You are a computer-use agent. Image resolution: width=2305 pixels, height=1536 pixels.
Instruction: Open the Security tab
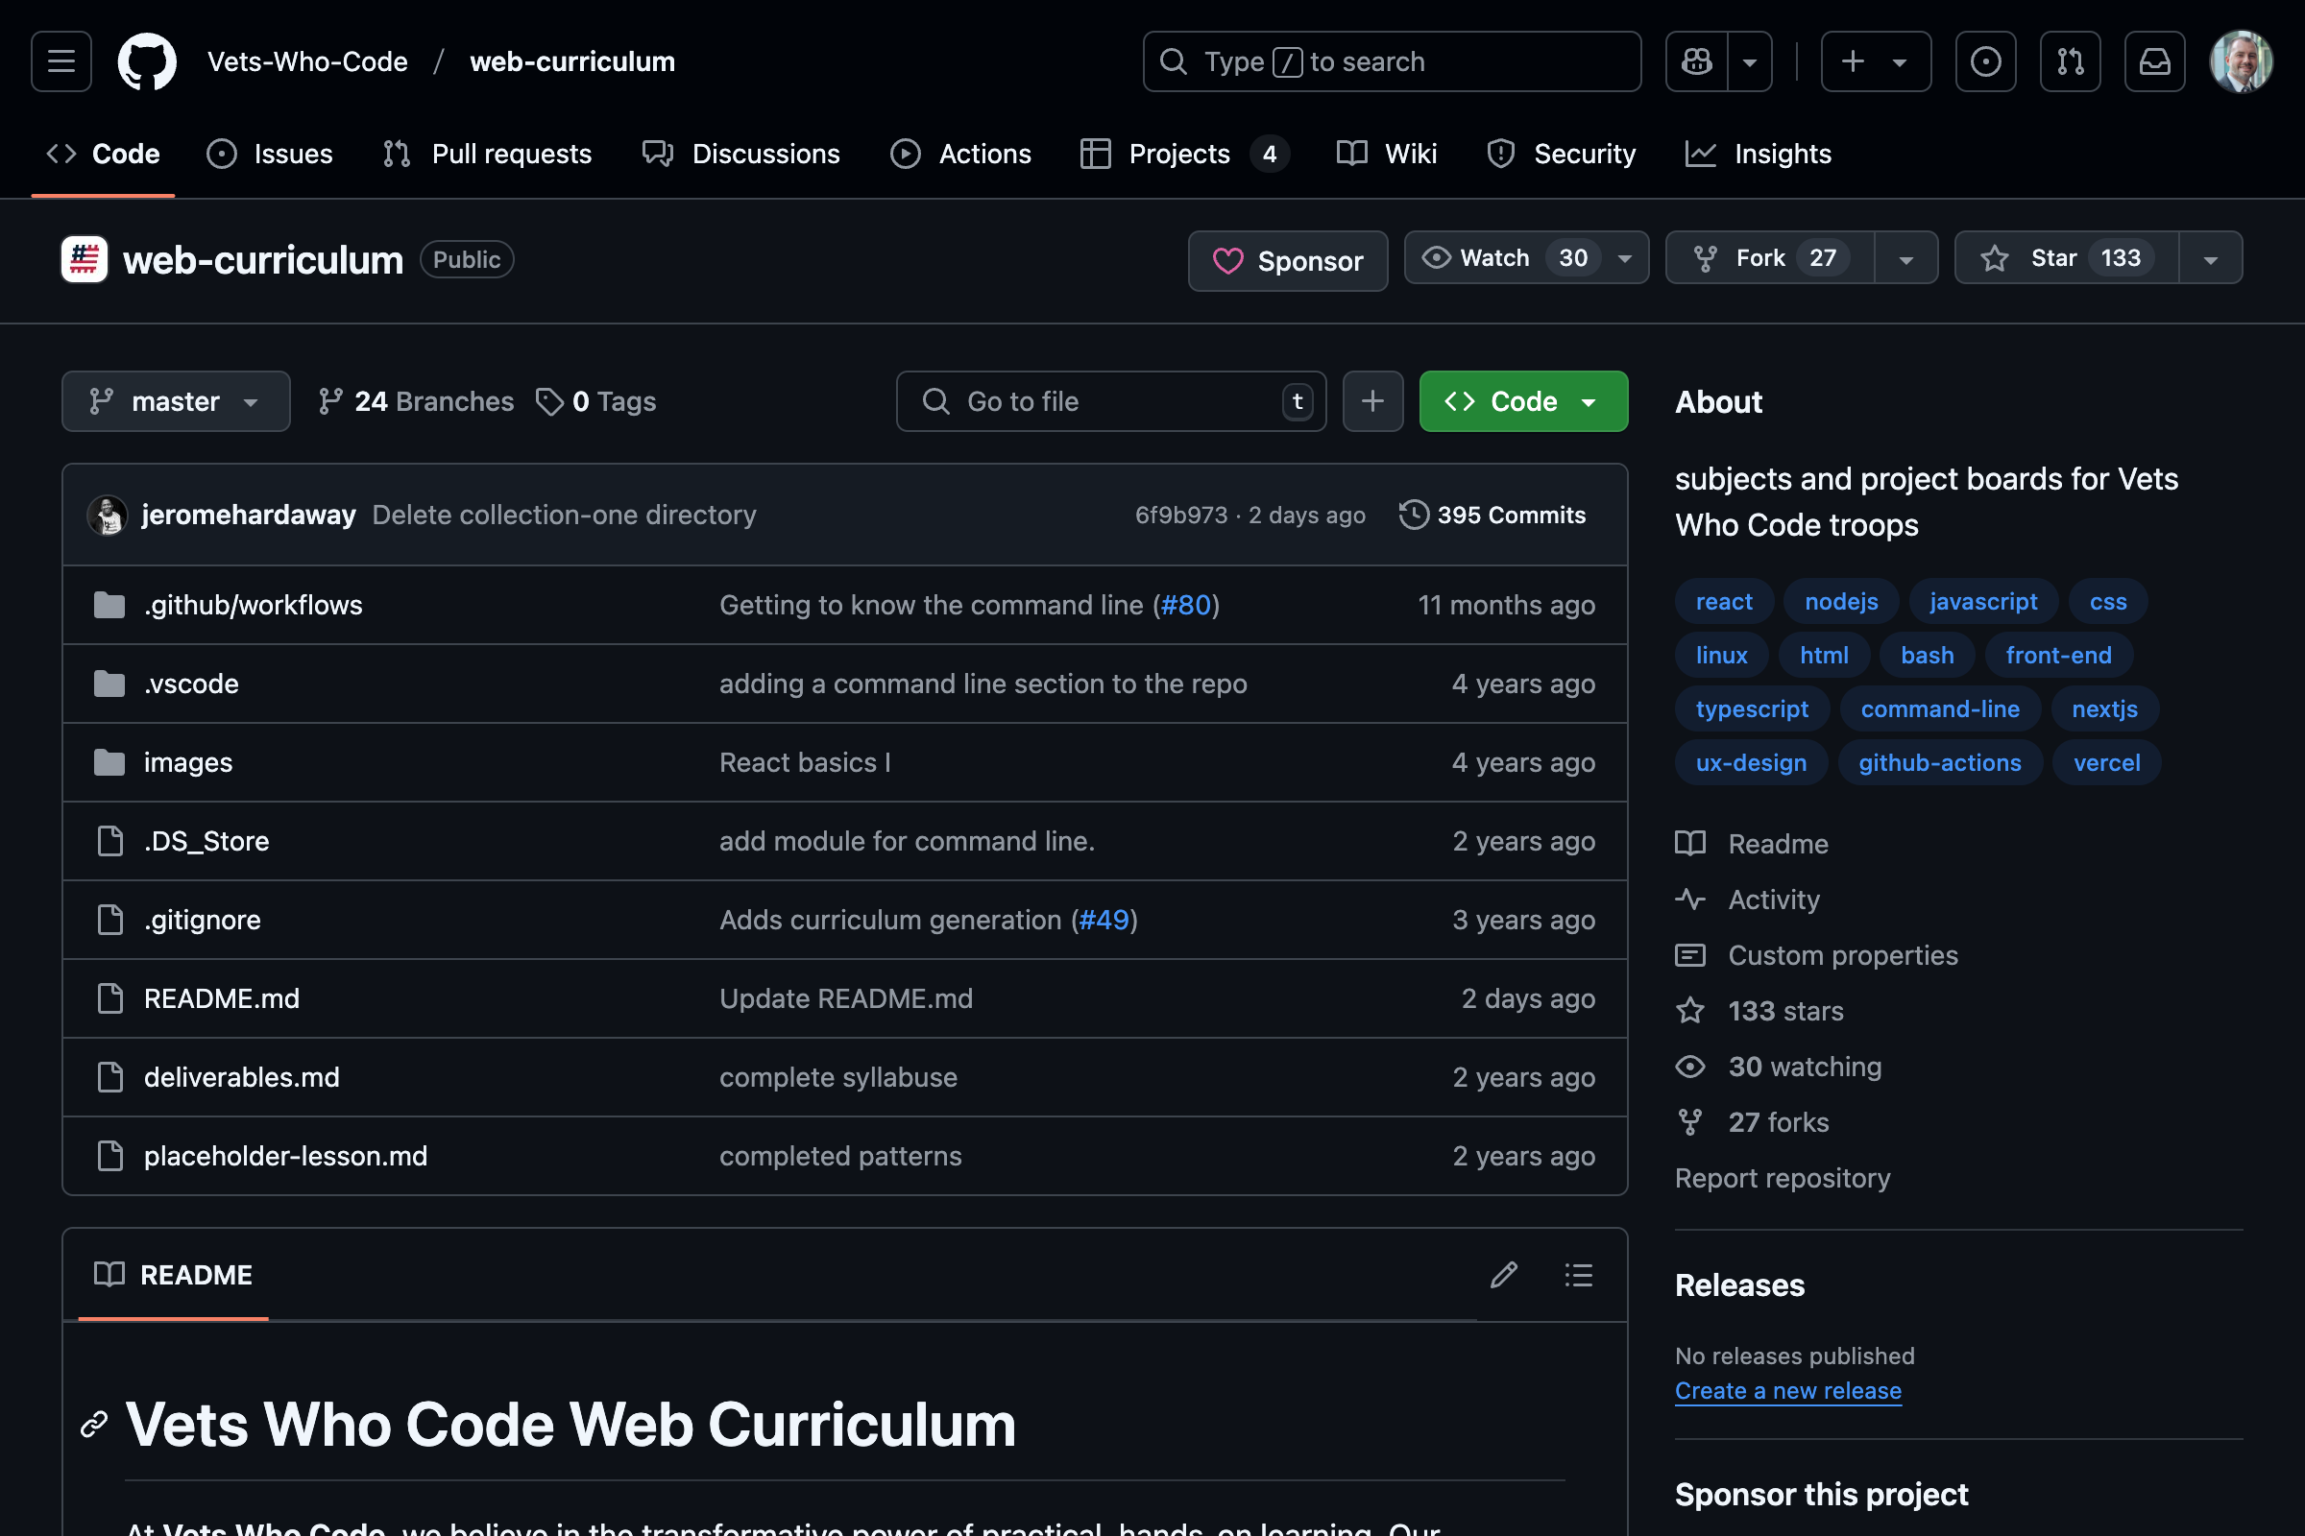(x=1560, y=154)
